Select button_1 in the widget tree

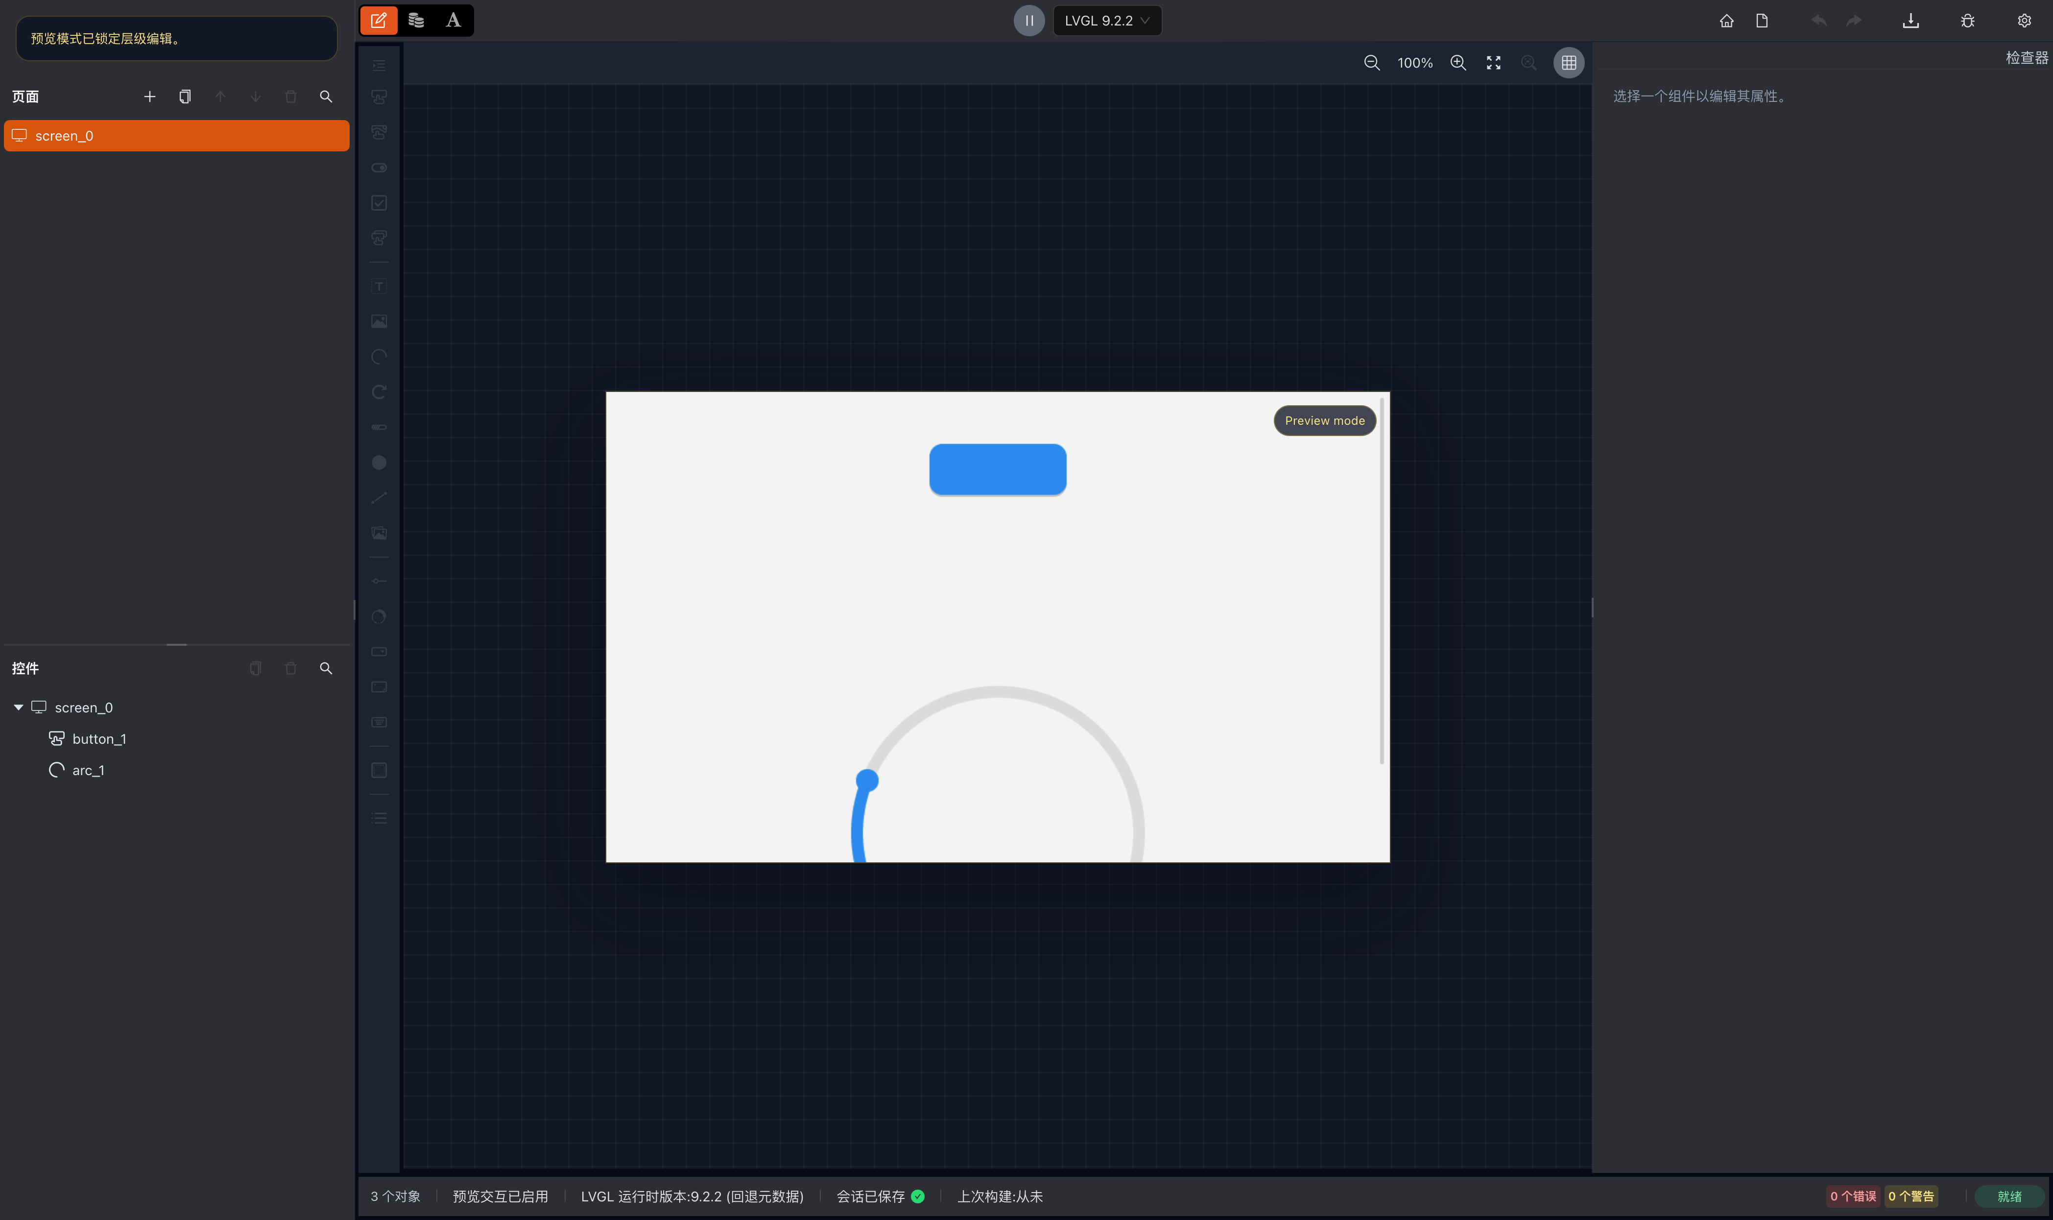[98, 739]
